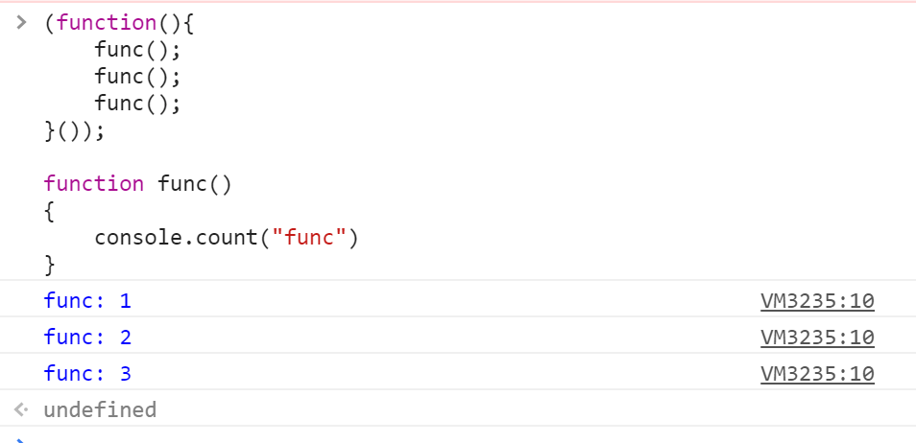Screen dimensions: 916x443
Task: Select the "func: 1" log message
Action: pyautogui.click(x=87, y=301)
